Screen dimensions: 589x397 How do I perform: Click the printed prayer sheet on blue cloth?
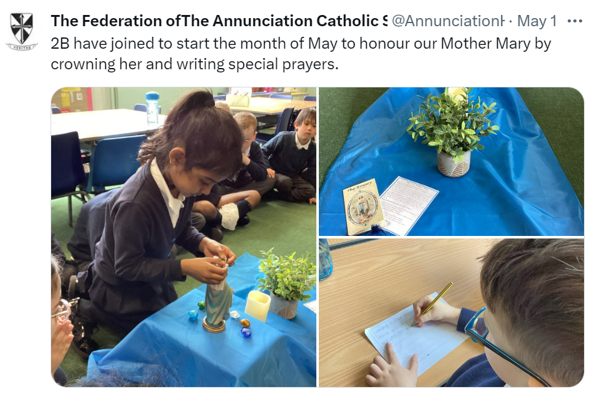(409, 204)
